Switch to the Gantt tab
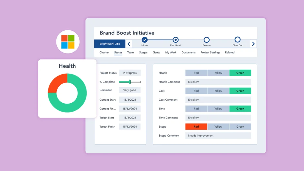This screenshot has height=171, width=304. click(156, 53)
